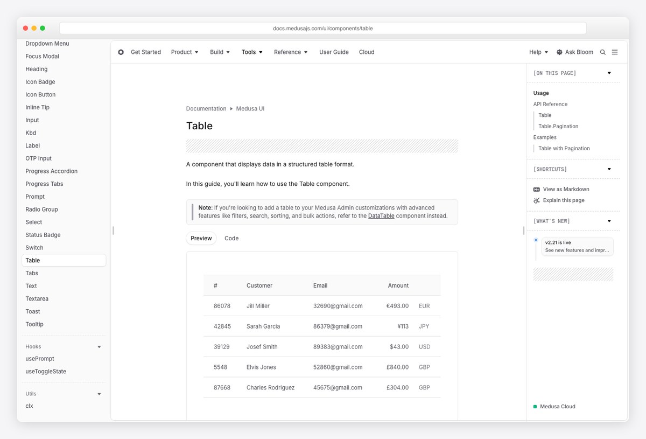646x439 pixels.
Task: Collapse the Shortcuts section arrow
Action: 609,169
